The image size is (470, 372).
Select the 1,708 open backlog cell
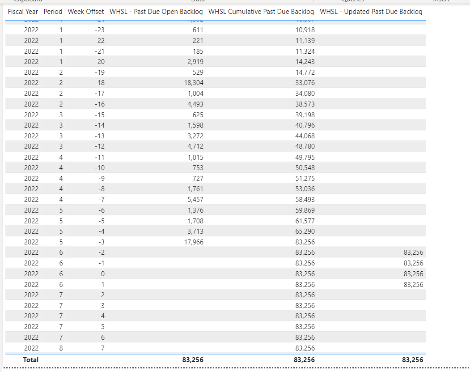195,221
